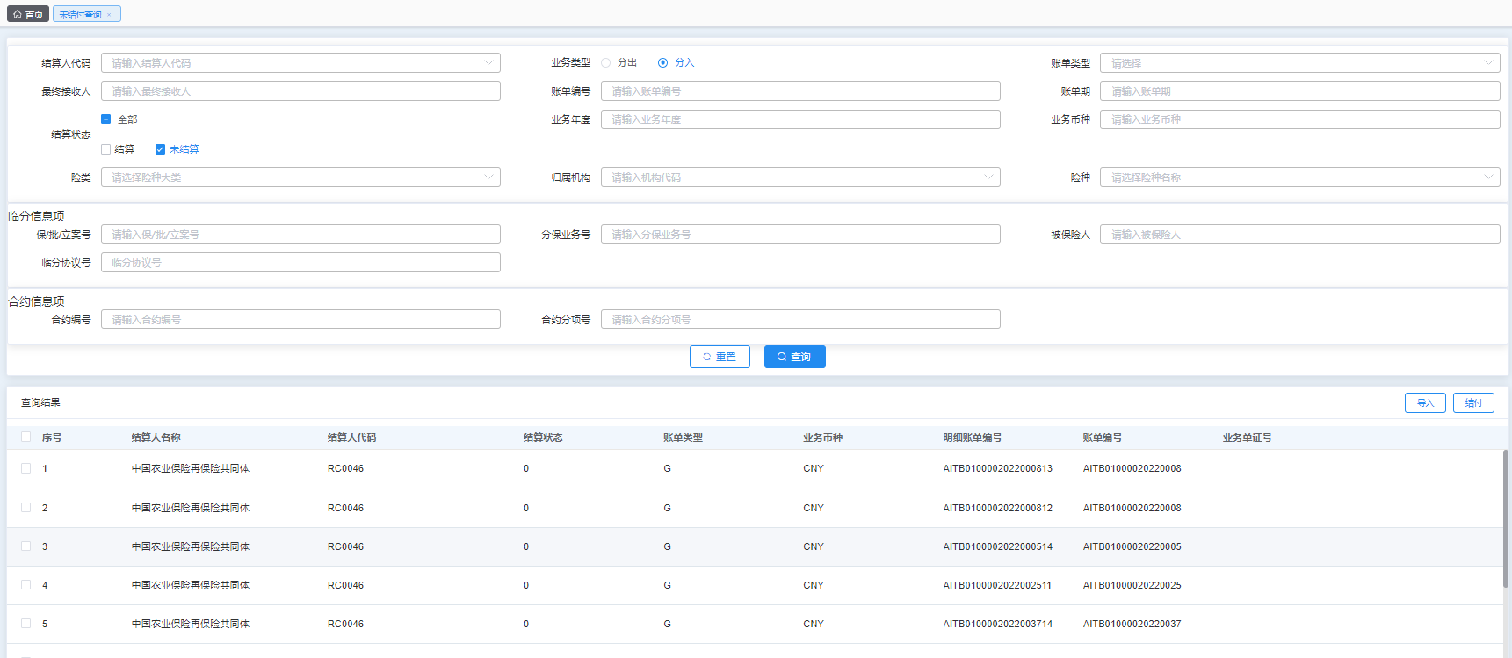Tick the checkbox for row 3
This screenshot has width=1512, height=658.
tap(25, 546)
